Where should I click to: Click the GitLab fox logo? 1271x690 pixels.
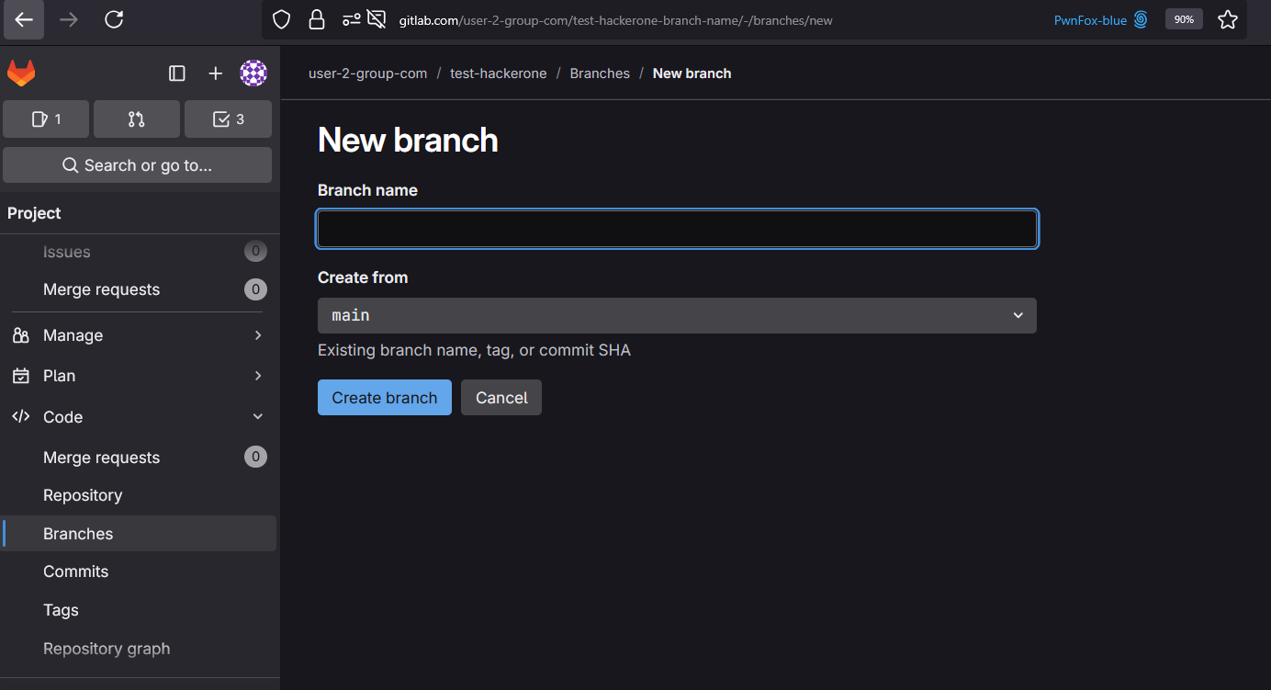[x=21, y=74]
